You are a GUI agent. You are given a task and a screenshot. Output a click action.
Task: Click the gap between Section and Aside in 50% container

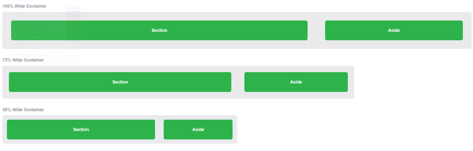(159, 129)
